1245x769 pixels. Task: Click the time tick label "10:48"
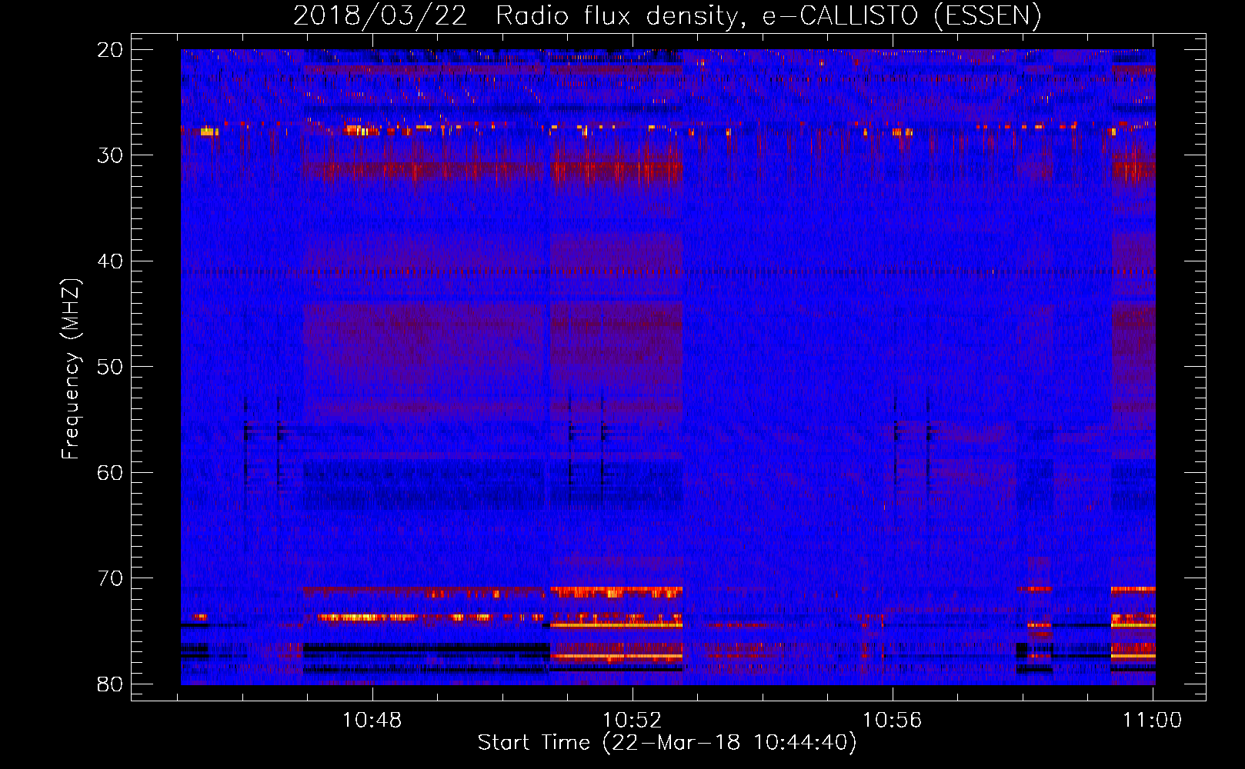coord(372,721)
